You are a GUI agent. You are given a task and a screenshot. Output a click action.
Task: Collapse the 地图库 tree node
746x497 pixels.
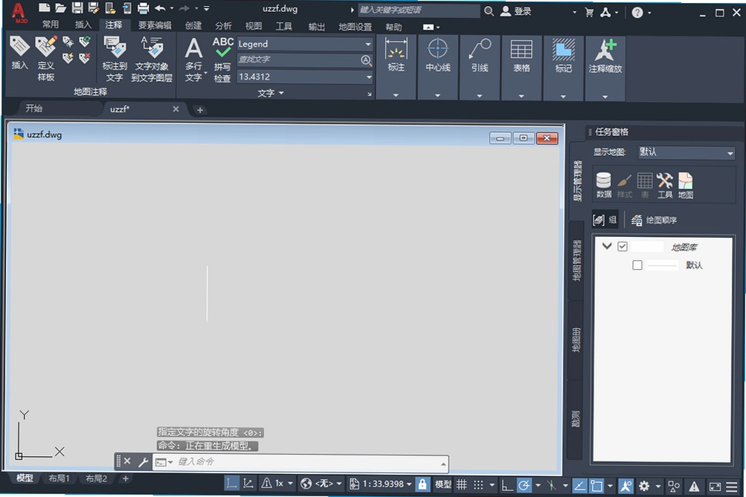pyautogui.click(x=607, y=246)
